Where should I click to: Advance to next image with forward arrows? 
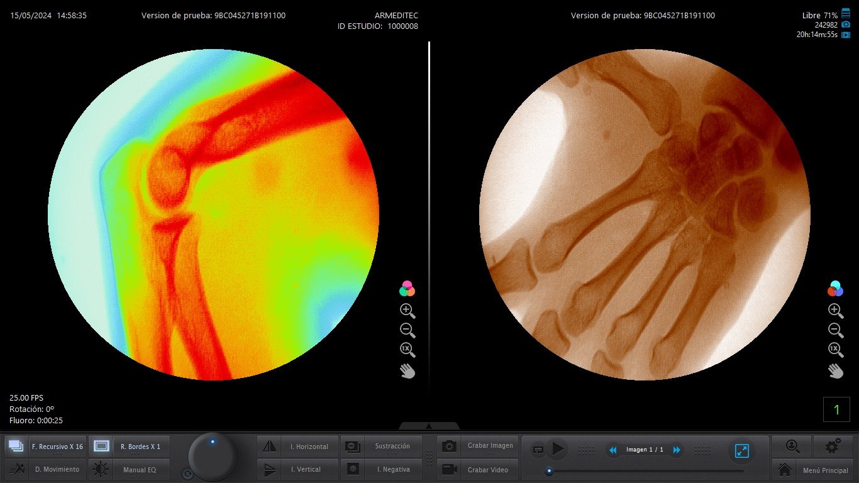677,450
